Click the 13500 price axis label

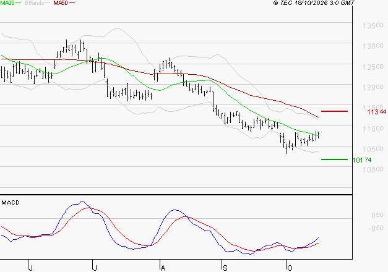pyautogui.click(x=373, y=25)
